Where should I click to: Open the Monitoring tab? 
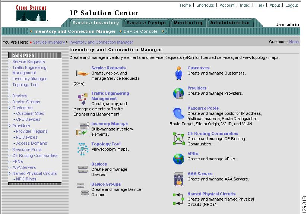(188, 23)
